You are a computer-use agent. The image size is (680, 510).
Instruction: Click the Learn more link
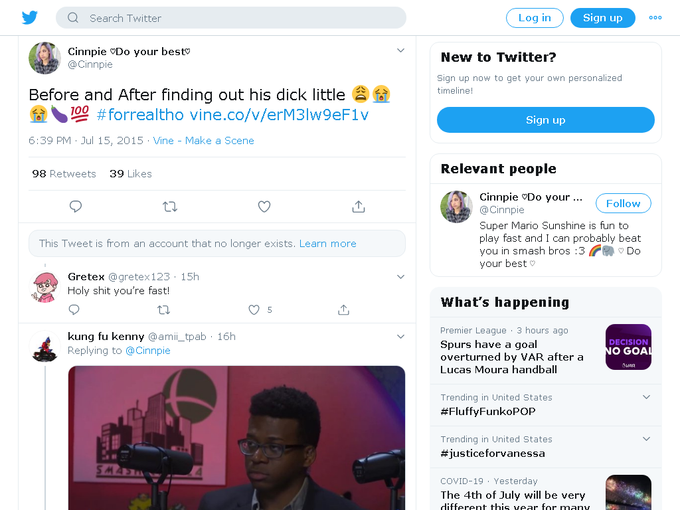point(328,244)
